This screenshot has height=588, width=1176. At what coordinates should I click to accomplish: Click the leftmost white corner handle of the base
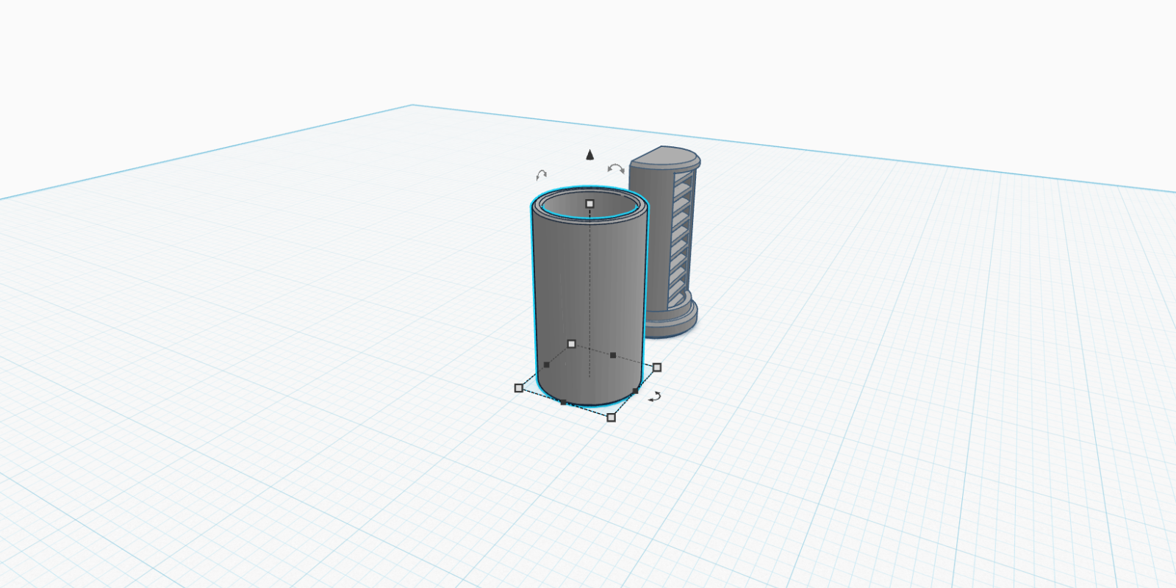tap(519, 388)
